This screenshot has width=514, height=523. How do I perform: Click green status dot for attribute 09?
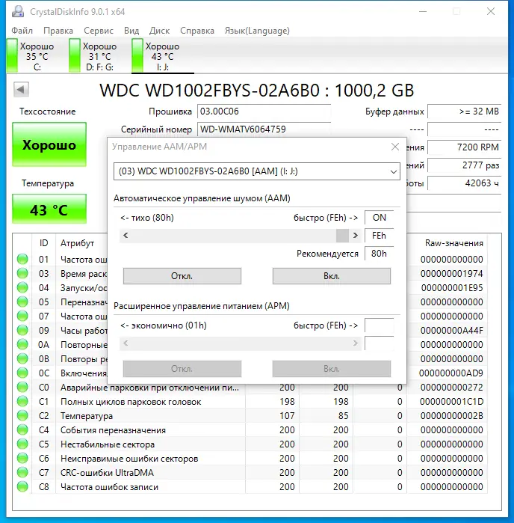point(22,330)
